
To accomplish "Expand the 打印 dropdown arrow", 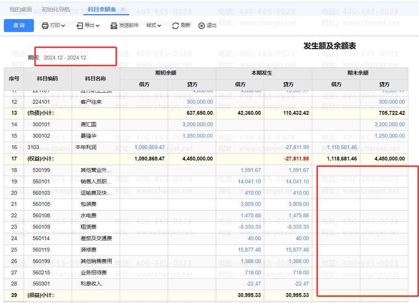I will (63, 26).
